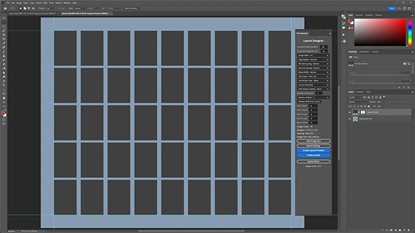This screenshot has height=233, width=415.
Task: Select the Lasso tool
Action: pyautogui.click(x=4, y=27)
